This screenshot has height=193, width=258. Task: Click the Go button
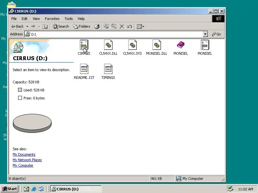point(216,34)
